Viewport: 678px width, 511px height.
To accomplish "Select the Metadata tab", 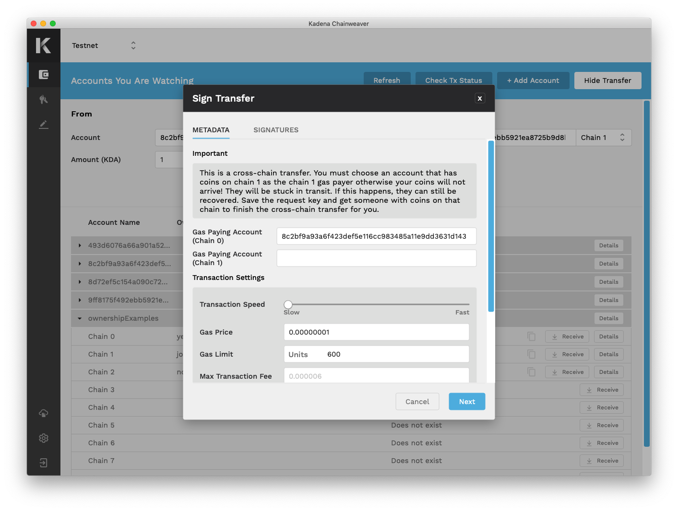I will pyautogui.click(x=211, y=130).
